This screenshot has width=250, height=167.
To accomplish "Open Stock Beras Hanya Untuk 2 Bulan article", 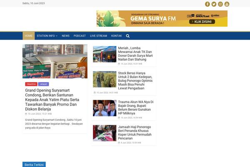I will [x=135, y=81].
